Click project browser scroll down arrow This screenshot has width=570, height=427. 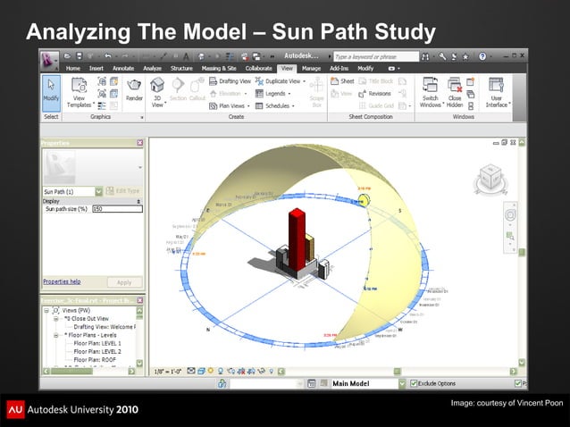[139, 363]
